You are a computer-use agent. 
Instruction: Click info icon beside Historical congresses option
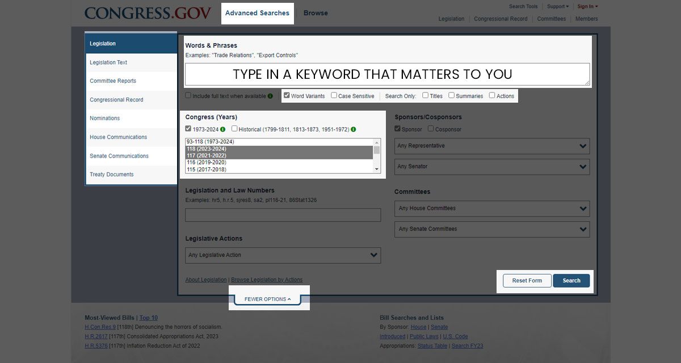354,129
